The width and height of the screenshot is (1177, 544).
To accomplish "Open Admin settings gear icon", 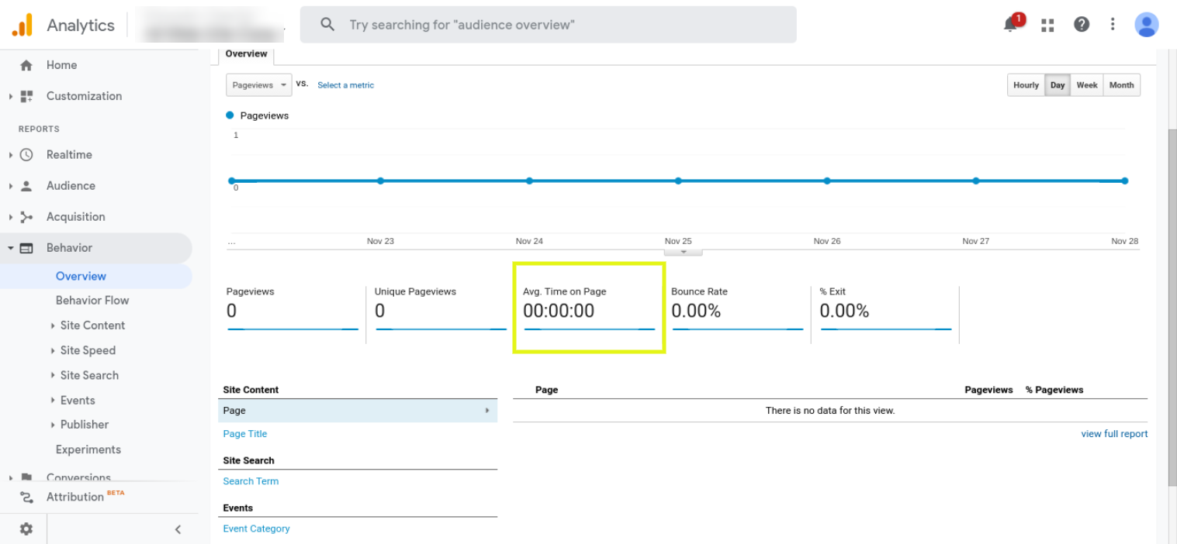I will pos(26,529).
